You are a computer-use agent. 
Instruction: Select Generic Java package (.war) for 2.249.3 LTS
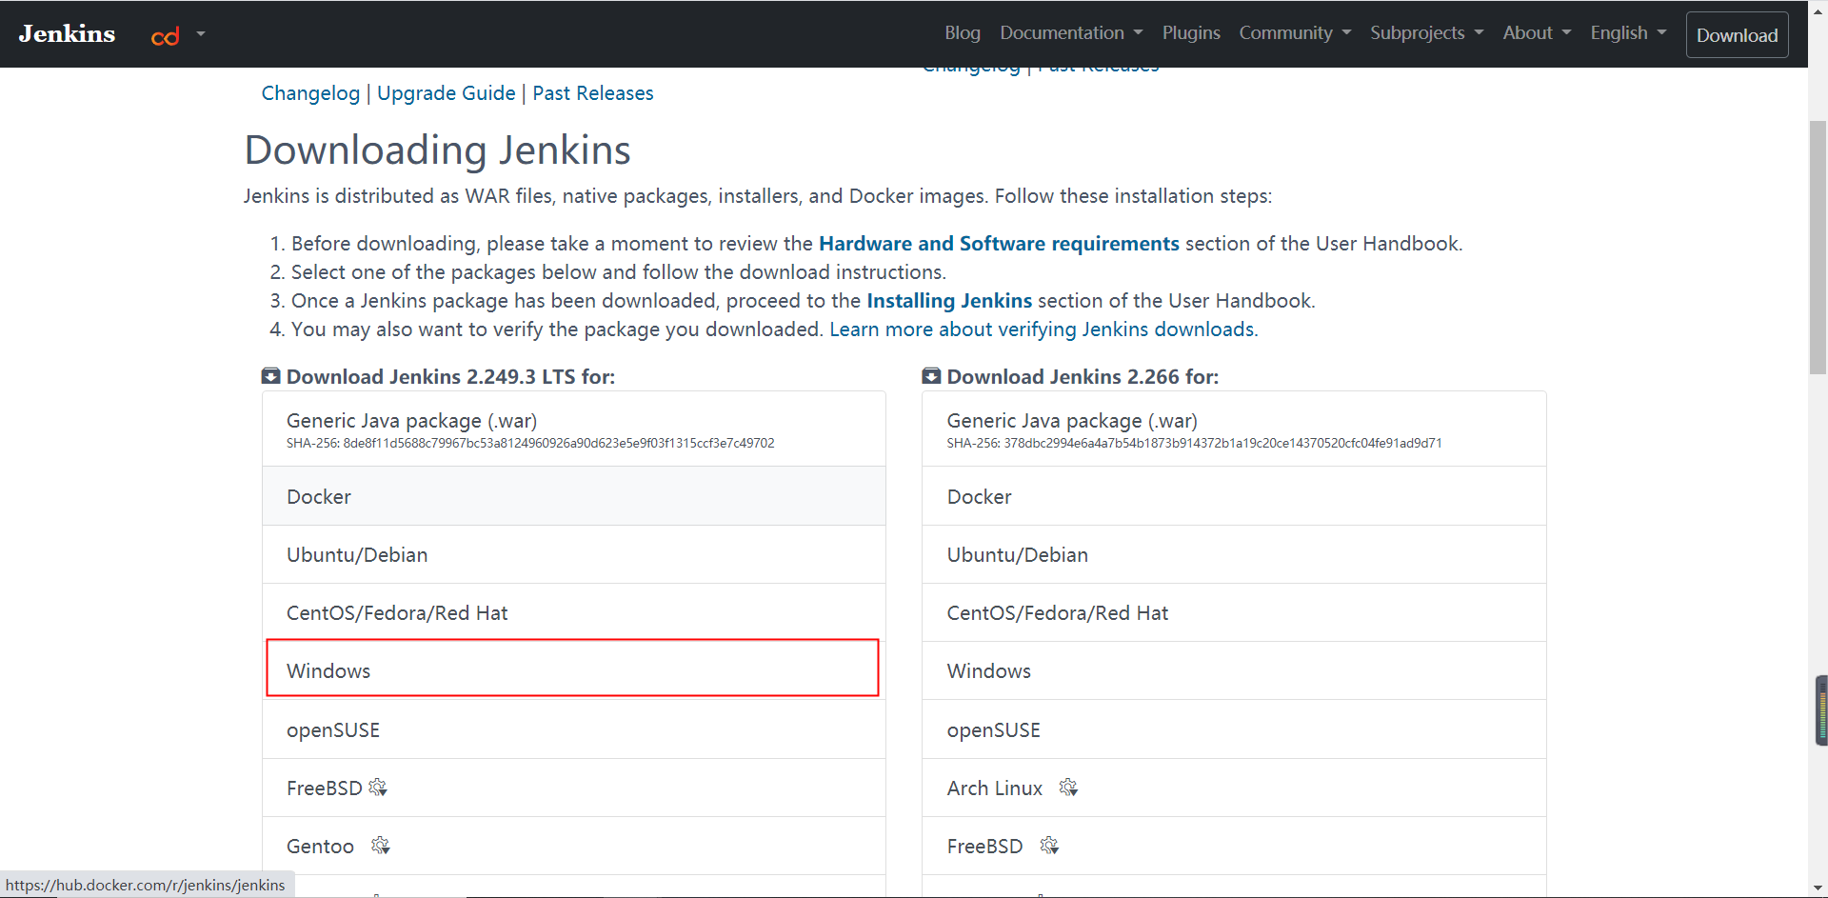click(574, 429)
